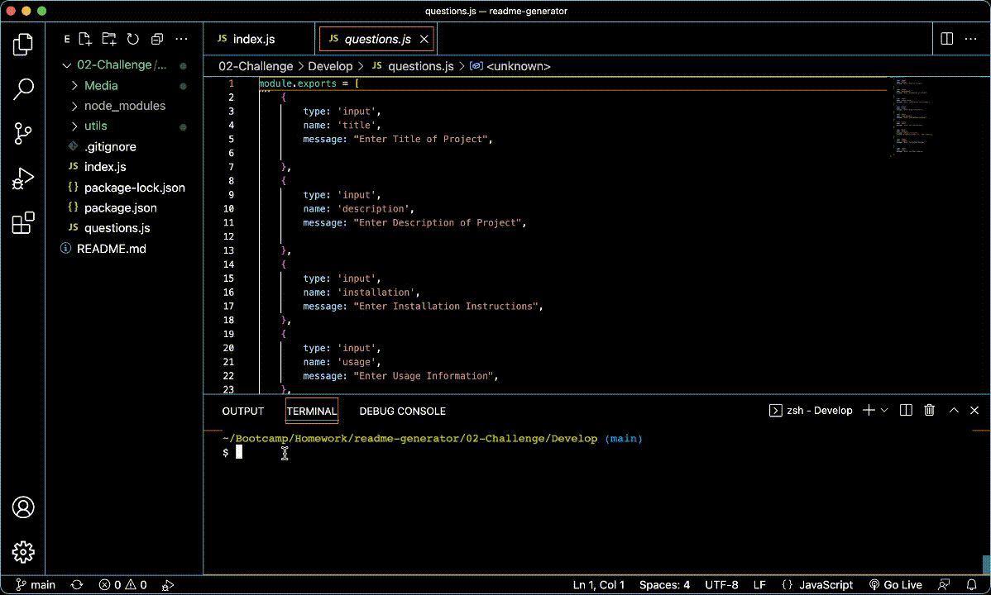
Task: Open the terminal launch profile dropdown
Action: point(884,411)
